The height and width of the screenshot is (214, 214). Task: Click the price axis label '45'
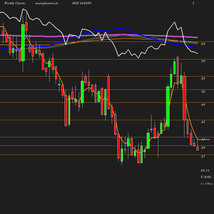click(203, 122)
